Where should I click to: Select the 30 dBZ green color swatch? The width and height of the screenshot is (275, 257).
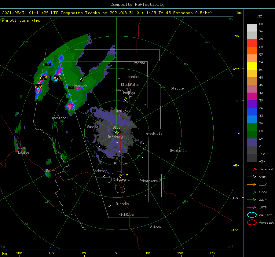(x=252, y=127)
